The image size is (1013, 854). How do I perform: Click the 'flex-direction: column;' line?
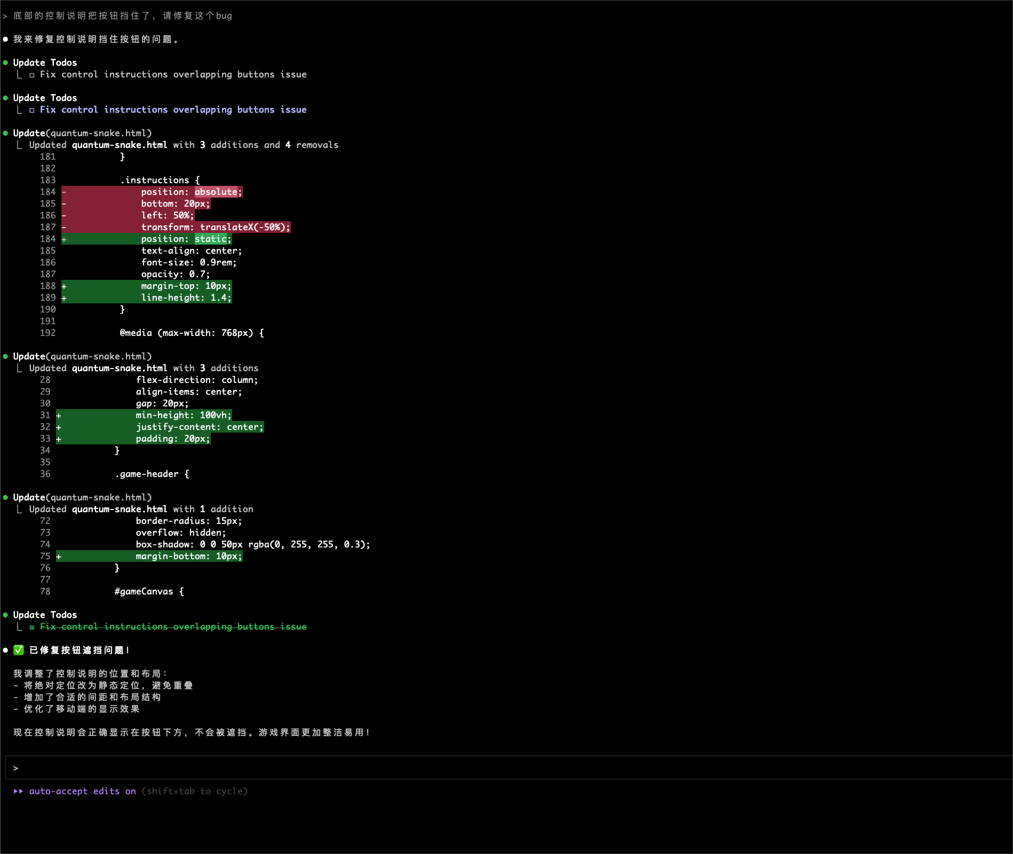tap(197, 380)
